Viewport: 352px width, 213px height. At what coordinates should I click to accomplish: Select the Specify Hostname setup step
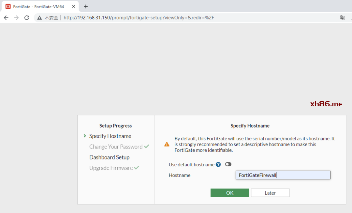(x=110, y=136)
